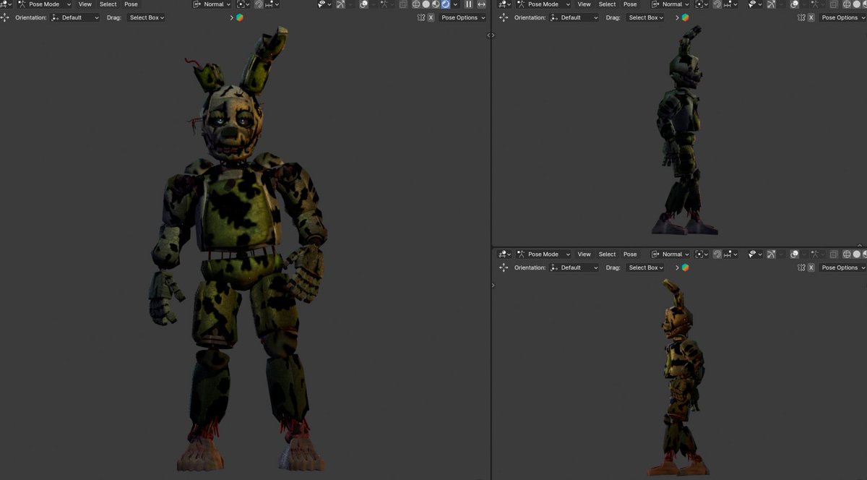Screen dimensions: 867x480
Task: Open the Normal orientation dropdown in the left viewport
Action: [x=212, y=4]
